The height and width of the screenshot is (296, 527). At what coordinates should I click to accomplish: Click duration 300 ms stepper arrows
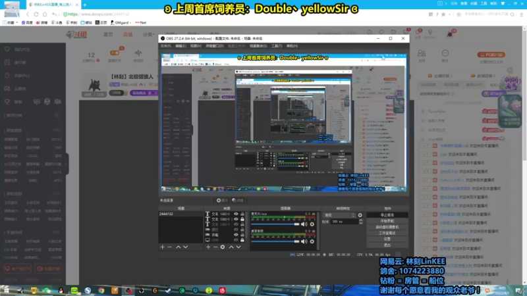coord(360,222)
